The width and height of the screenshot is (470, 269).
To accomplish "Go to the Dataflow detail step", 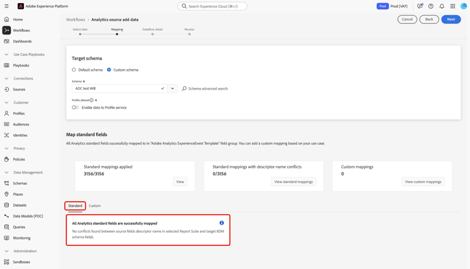I will (152, 31).
